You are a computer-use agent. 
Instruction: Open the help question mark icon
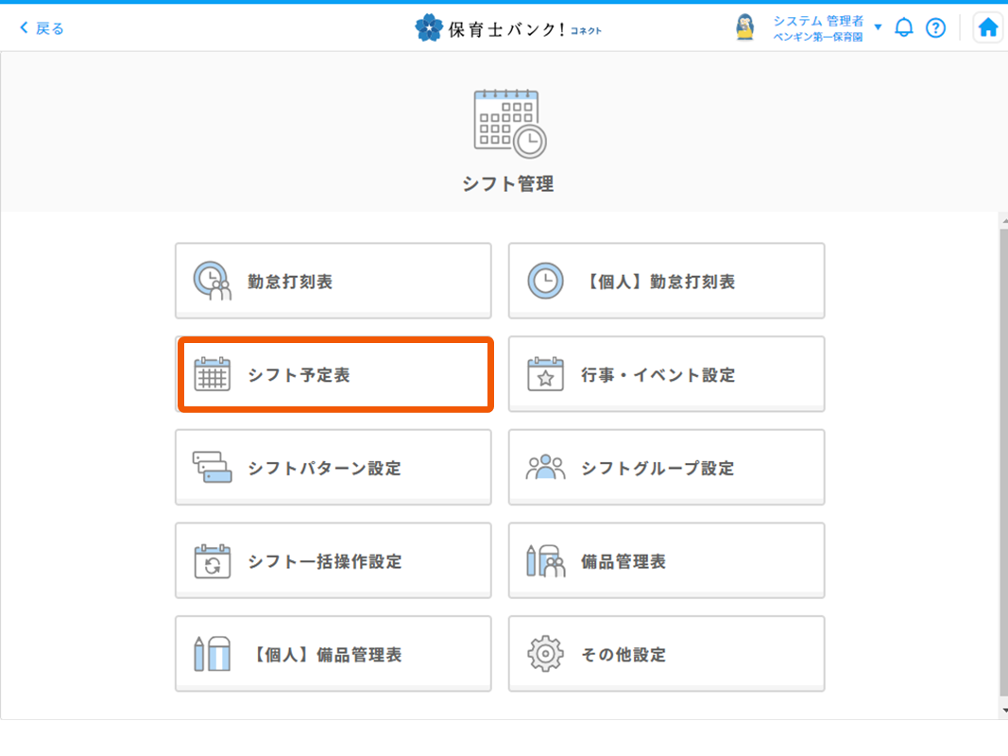pos(935,26)
